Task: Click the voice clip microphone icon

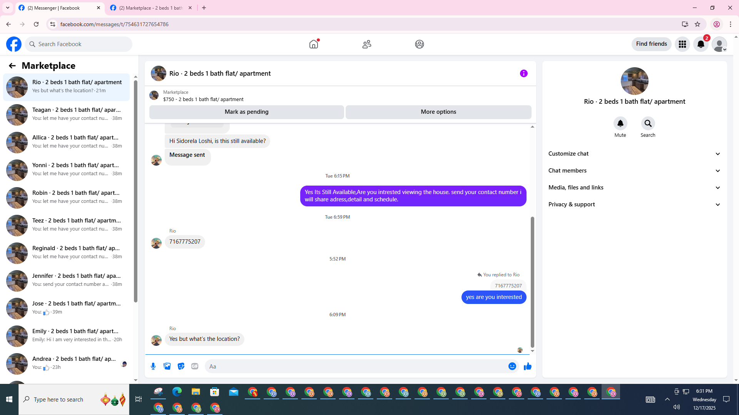Action: pos(153,366)
